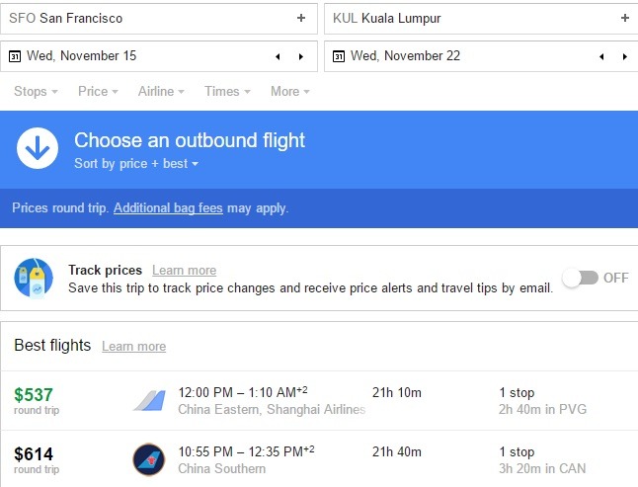Change the Sort by price + best option
Viewport: 638px width, 487px height.
point(136,164)
